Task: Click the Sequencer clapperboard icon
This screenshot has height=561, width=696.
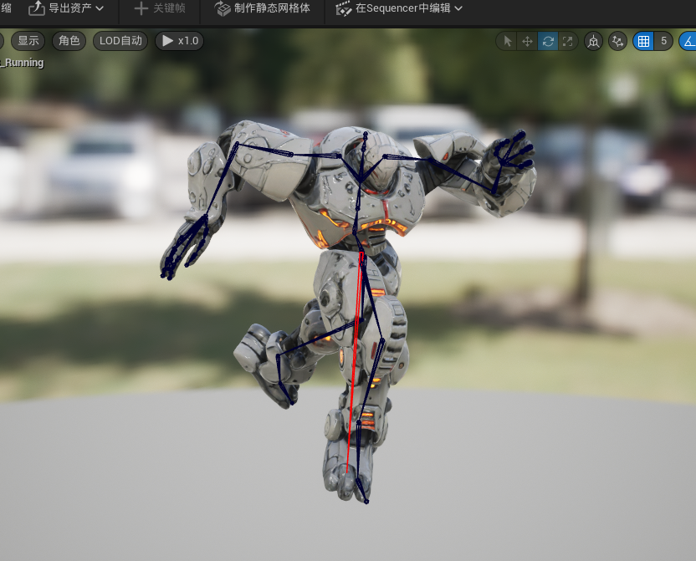Action: [344, 8]
